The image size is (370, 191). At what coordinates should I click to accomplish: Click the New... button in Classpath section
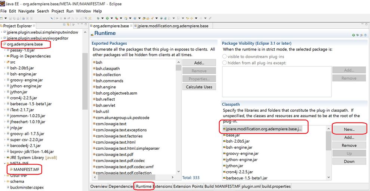pyautogui.click(x=349, y=129)
